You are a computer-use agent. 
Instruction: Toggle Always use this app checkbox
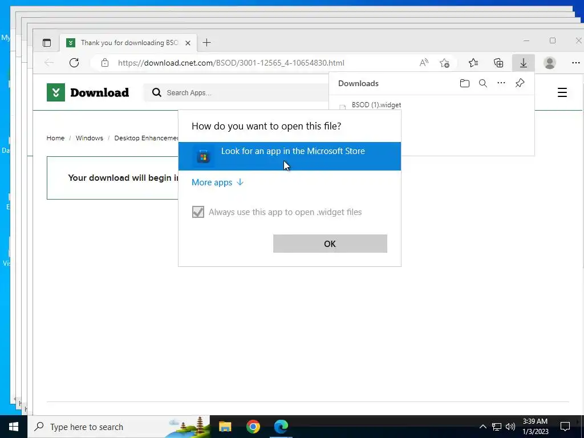[x=198, y=212]
